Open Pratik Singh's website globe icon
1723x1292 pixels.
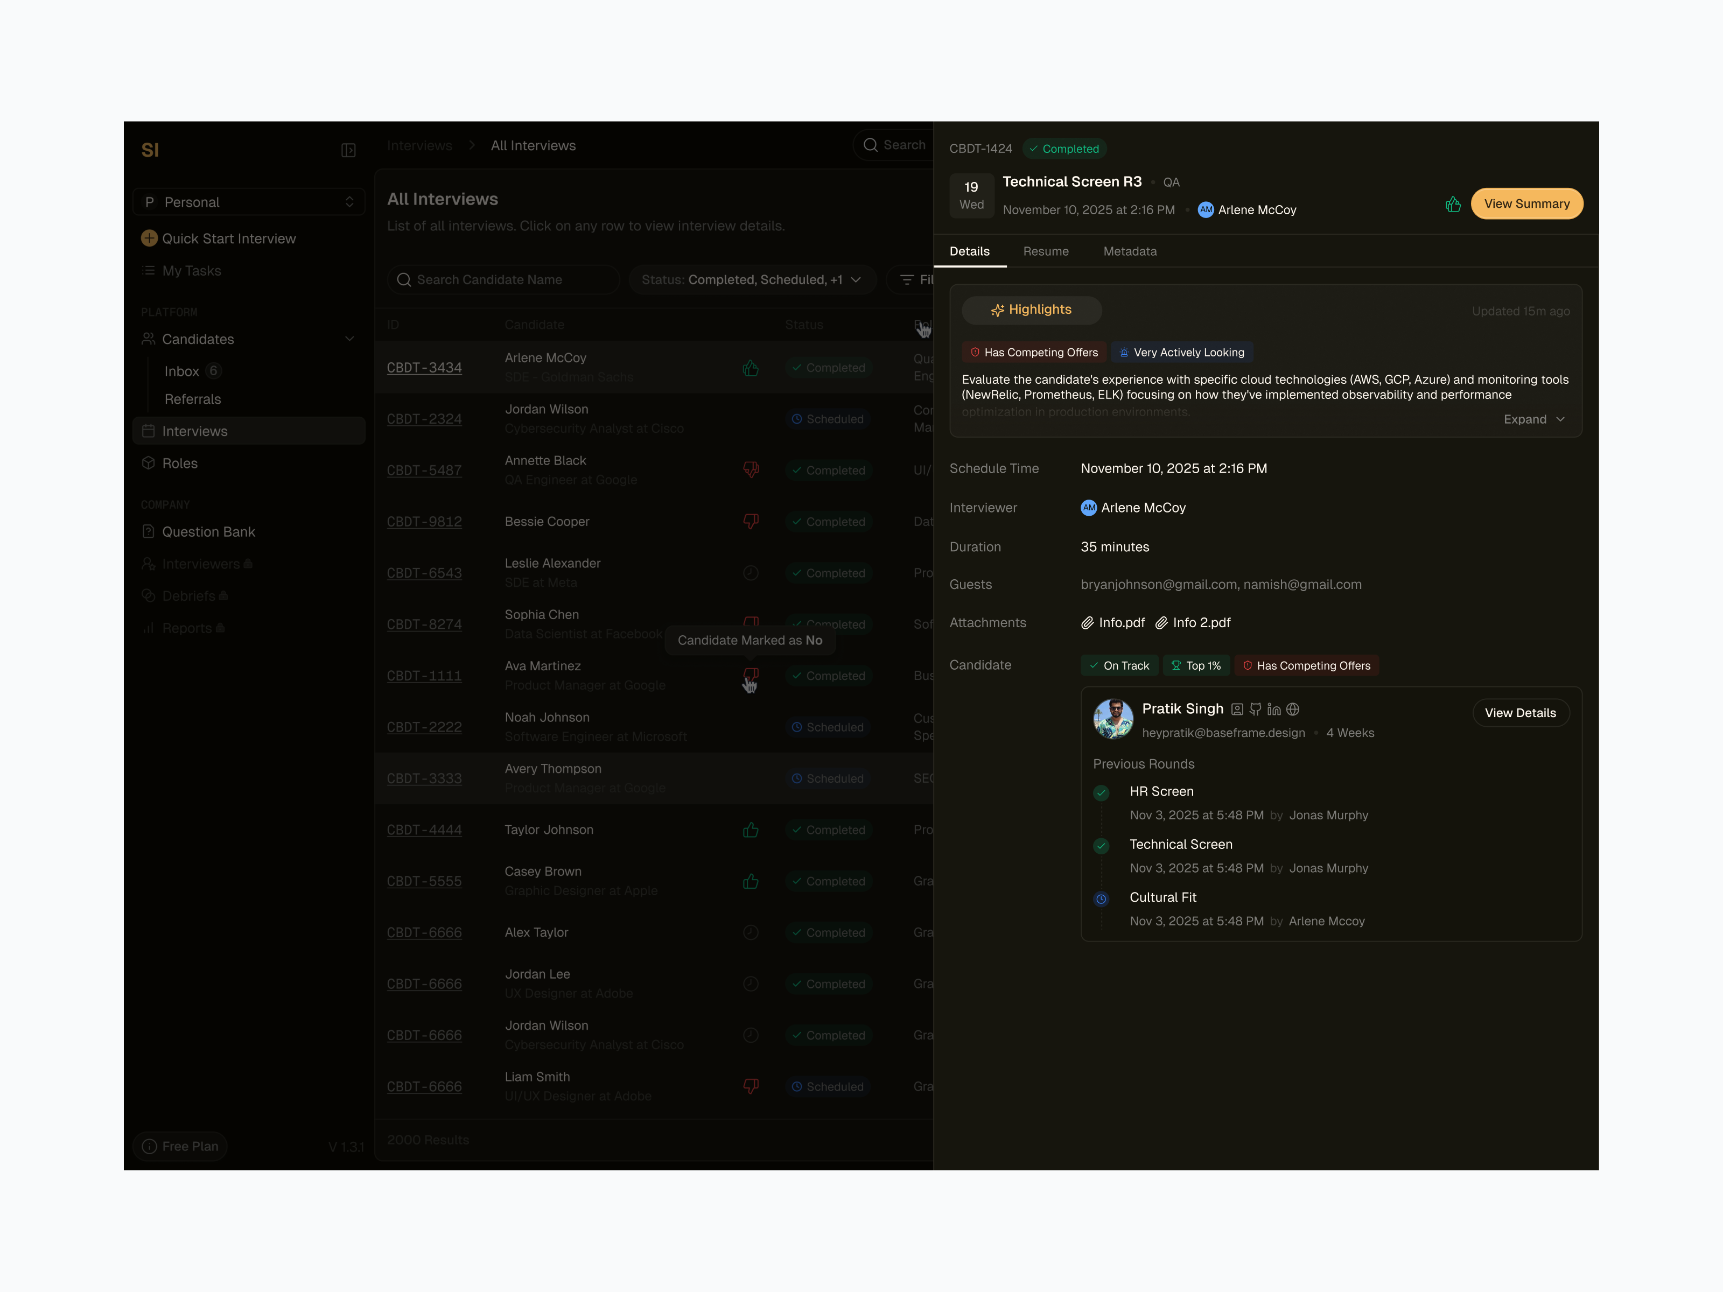[1293, 708]
